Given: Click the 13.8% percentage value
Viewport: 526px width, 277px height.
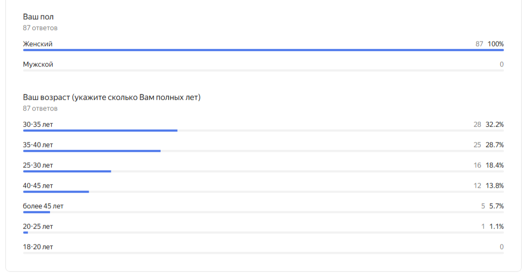Looking at the screenshot, I should (494, 186).
